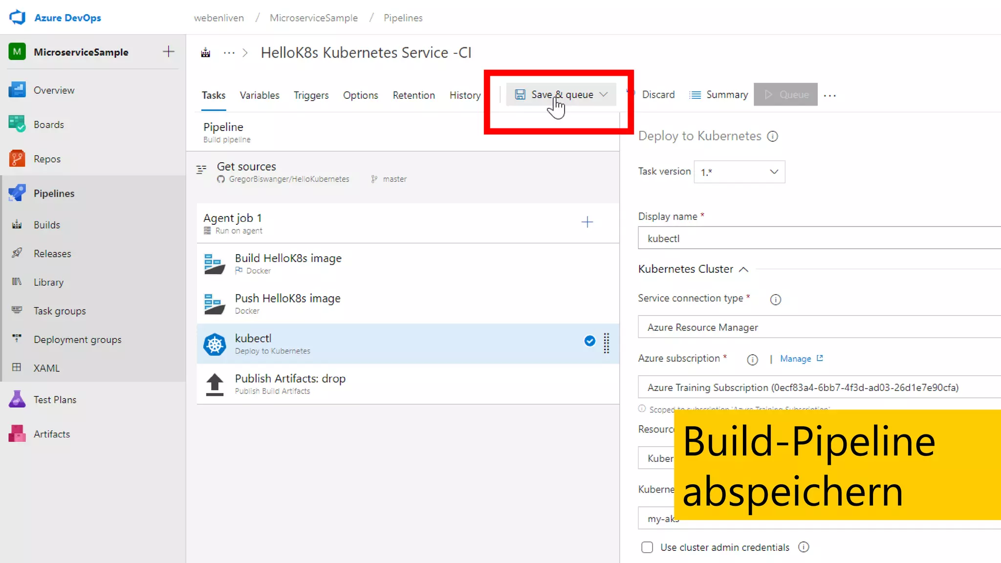Switch to the Variables tab
This screenshot has height=563, width=1001.
259,95
